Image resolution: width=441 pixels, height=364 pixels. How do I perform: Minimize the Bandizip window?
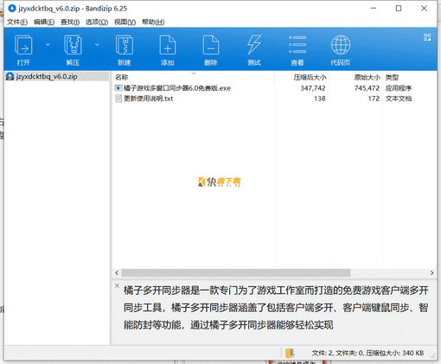click(374, 9)
